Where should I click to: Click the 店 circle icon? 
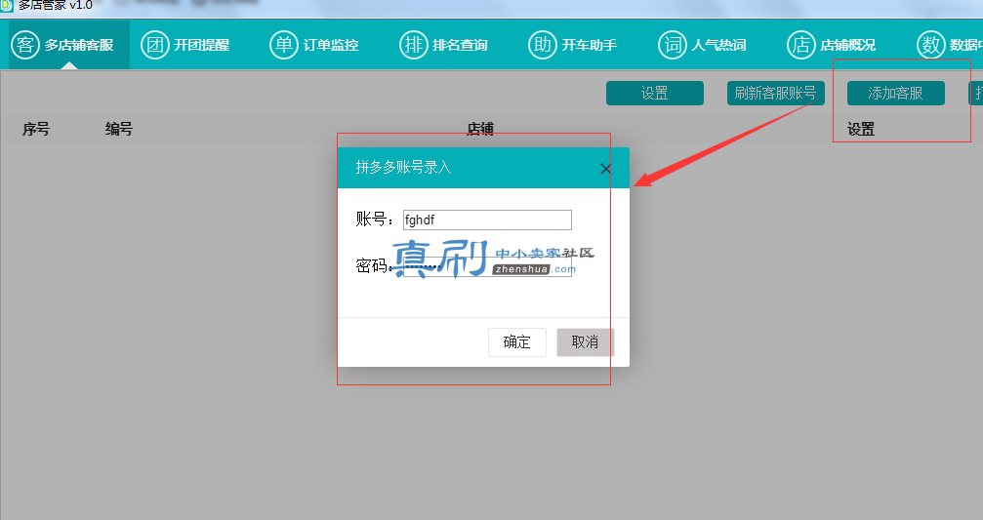pyautogui.click(x=801, y=45)
